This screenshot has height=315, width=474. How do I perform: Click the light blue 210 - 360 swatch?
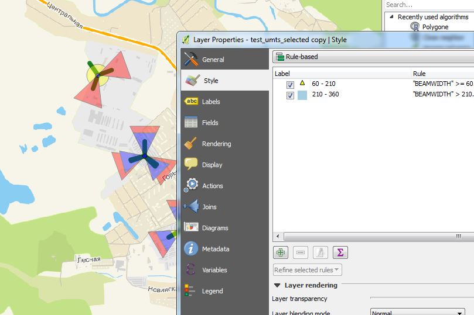302,95
